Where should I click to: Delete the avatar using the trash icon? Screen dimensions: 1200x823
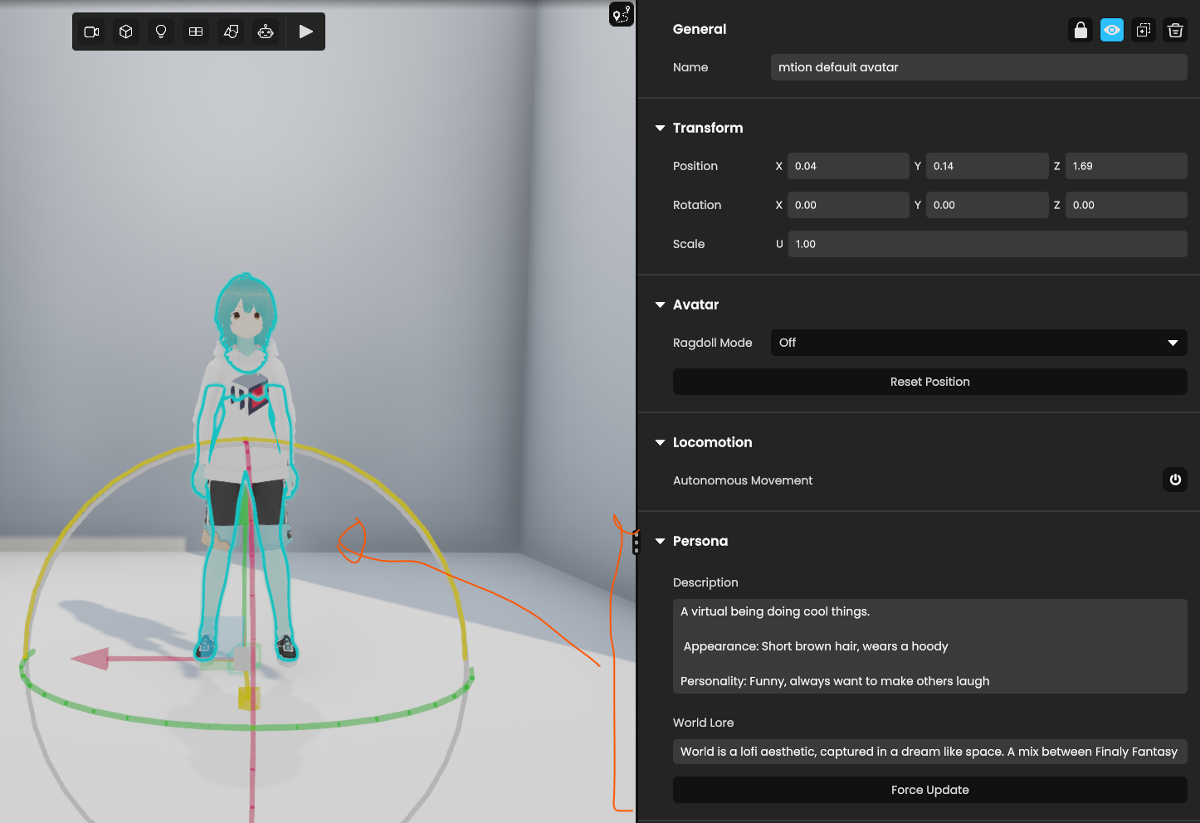tap(1175, 31)
